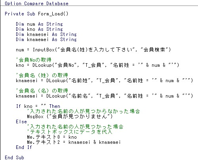This screenshot has width=198, height=160.
Task: Click the "Else" keyword line
Action: (x=21, y=122)
